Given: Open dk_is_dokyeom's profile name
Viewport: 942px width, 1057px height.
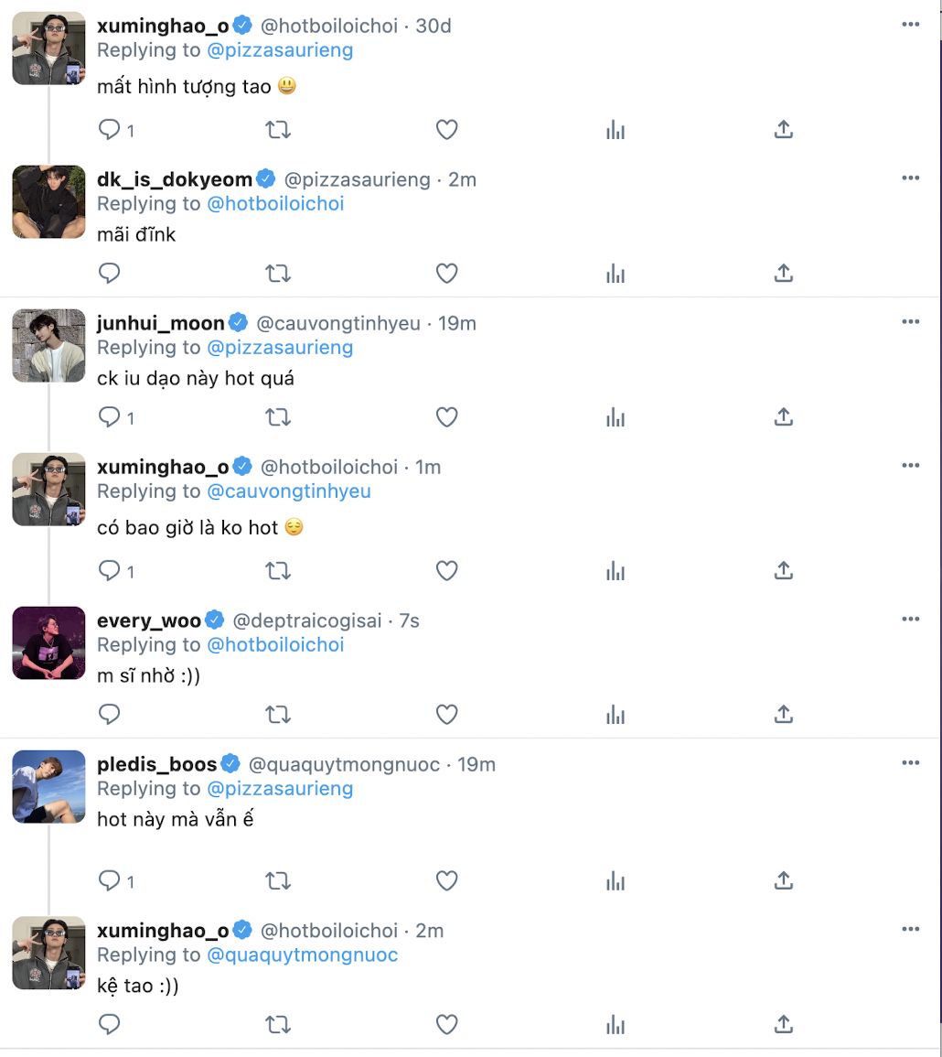Looking at the screenshot, I should (175, 179).
